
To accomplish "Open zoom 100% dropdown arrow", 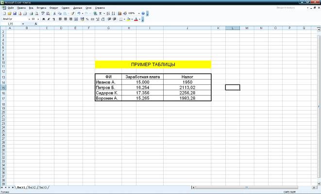I will coord(139,14).
